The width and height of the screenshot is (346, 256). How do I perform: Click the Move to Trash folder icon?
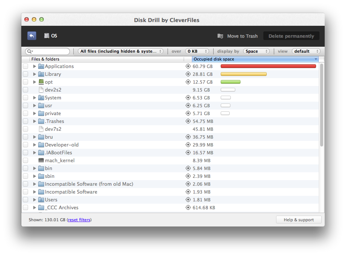[x=220, y=36]
